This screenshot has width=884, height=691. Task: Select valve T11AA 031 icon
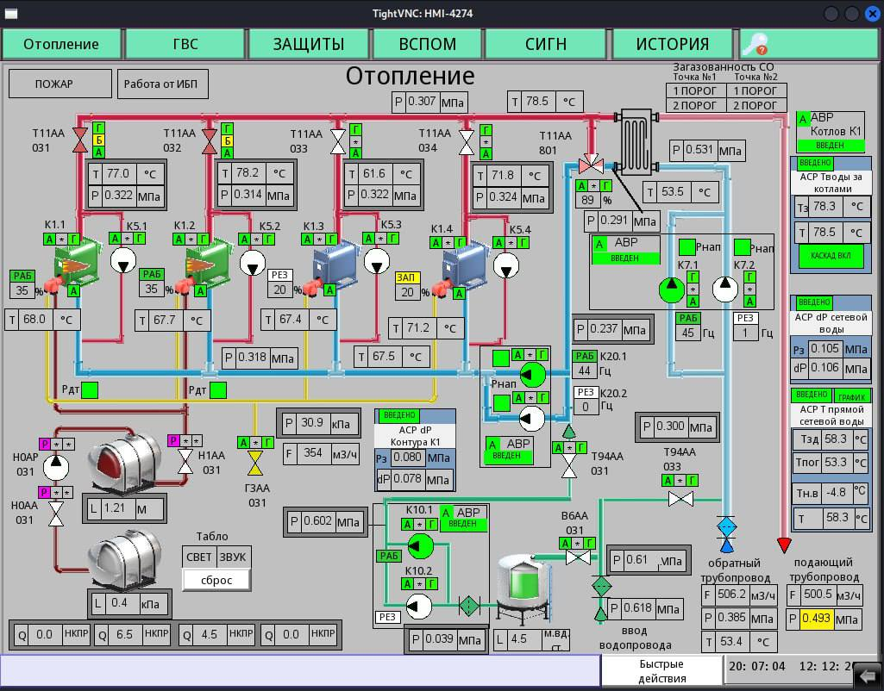click(80, 140)
